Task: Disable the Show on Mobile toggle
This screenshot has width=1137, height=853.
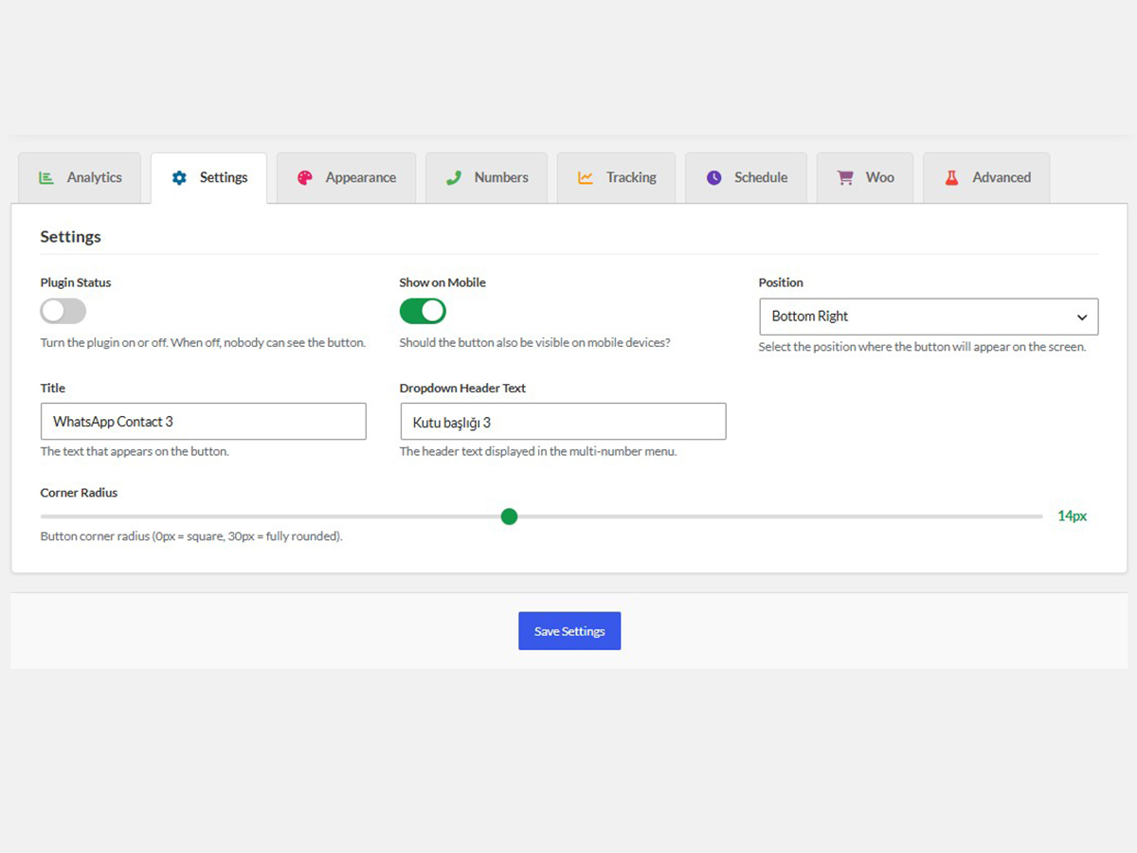Action: [x=423, y=311]
